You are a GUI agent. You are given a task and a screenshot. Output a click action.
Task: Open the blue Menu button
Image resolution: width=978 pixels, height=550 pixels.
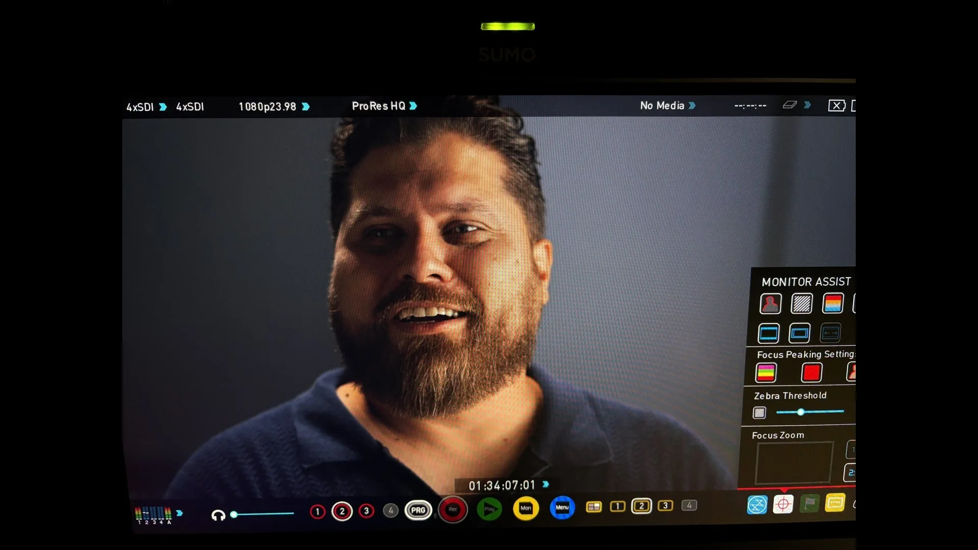click(562, 507)
